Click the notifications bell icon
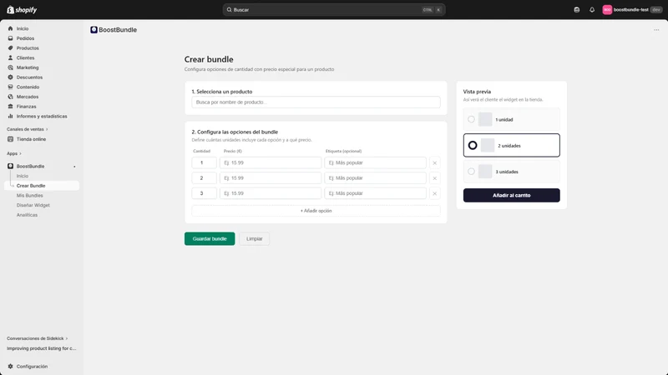 click(x=592, y=10)
